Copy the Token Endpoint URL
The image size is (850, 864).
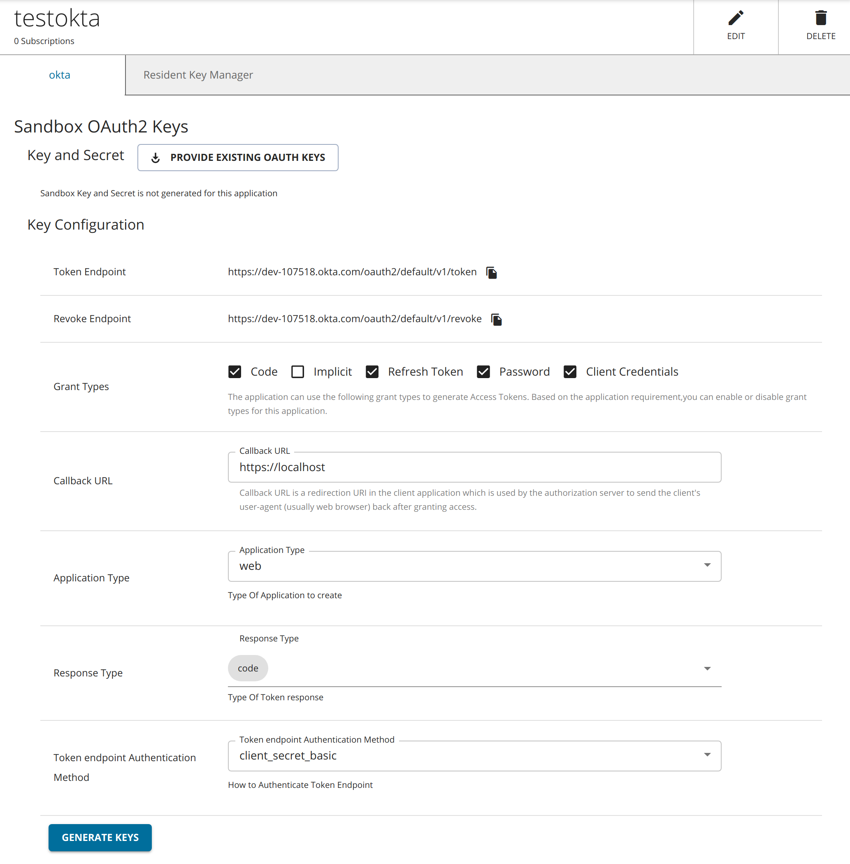coord(492,272)
